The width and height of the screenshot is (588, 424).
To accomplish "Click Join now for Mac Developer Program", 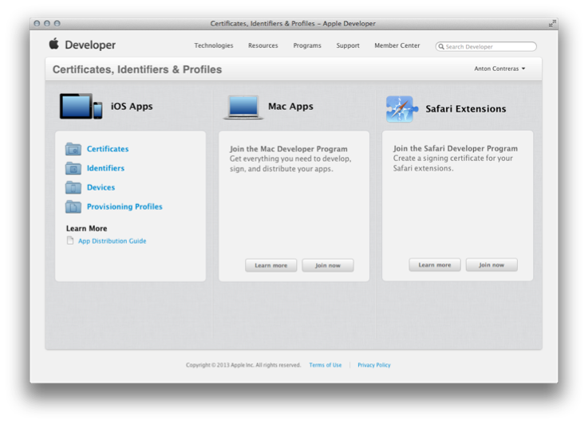I will coord(327,265).
